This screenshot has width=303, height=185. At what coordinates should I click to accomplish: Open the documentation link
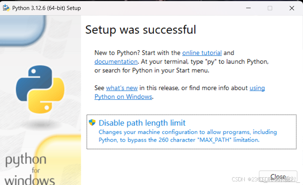(116, 61)
